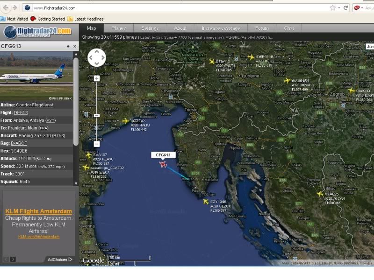Click the SWR411B plane icon

point(251,57)
